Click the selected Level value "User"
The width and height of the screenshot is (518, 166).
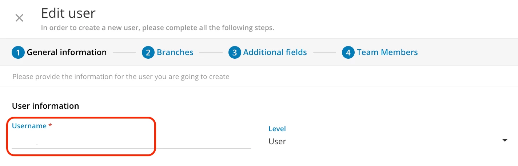click(277, 141)
